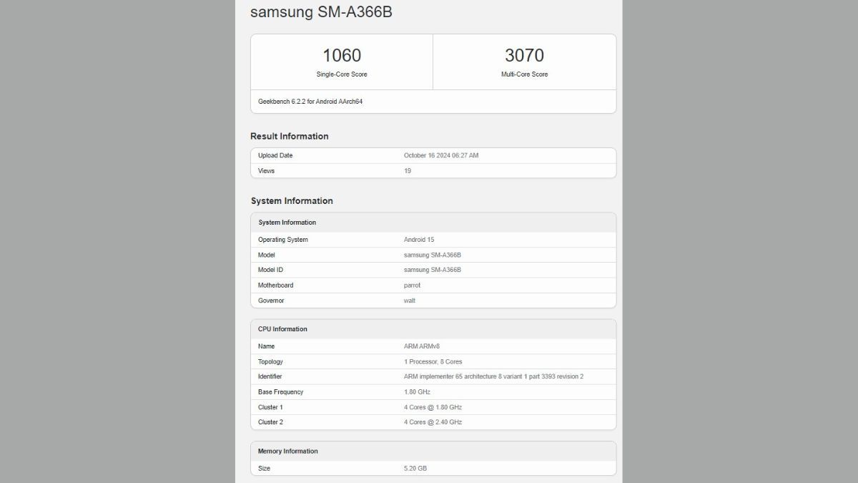858x483 pixels.
Task: Click the "Memory Information" table header
Action: click(433, 451)
